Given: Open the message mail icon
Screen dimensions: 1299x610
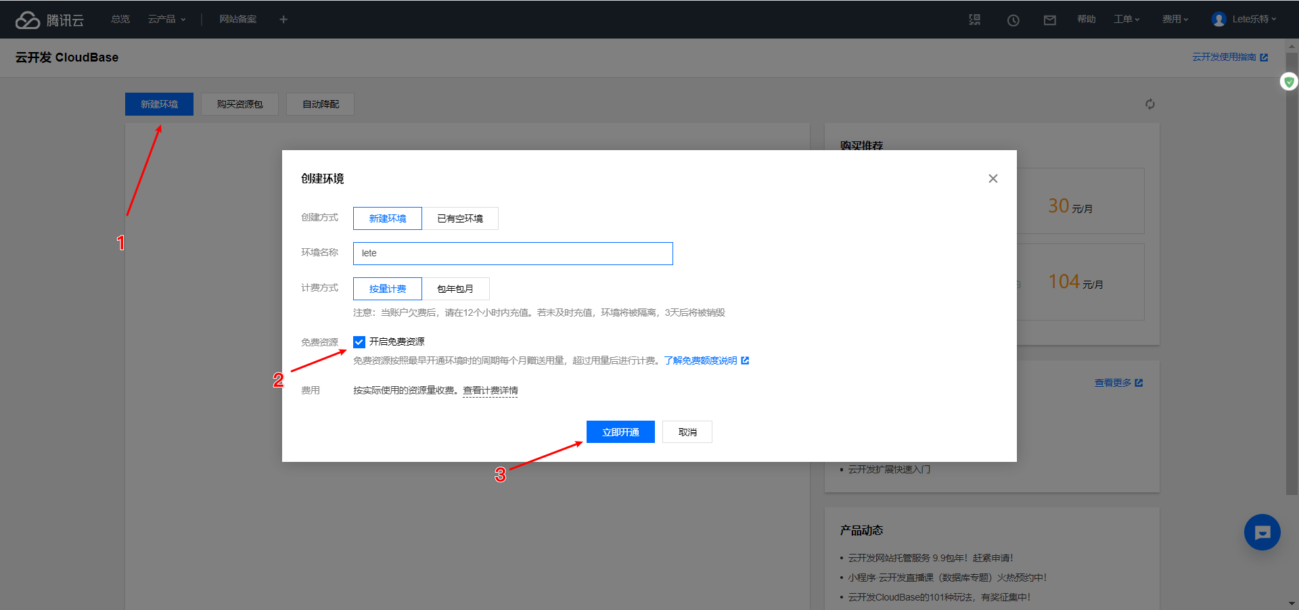Looking at the screenshot, I should [x=1049, y=20].
